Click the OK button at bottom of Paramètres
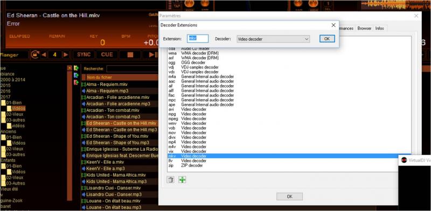This screenshot has width=431, height=211. coord(289,196)
